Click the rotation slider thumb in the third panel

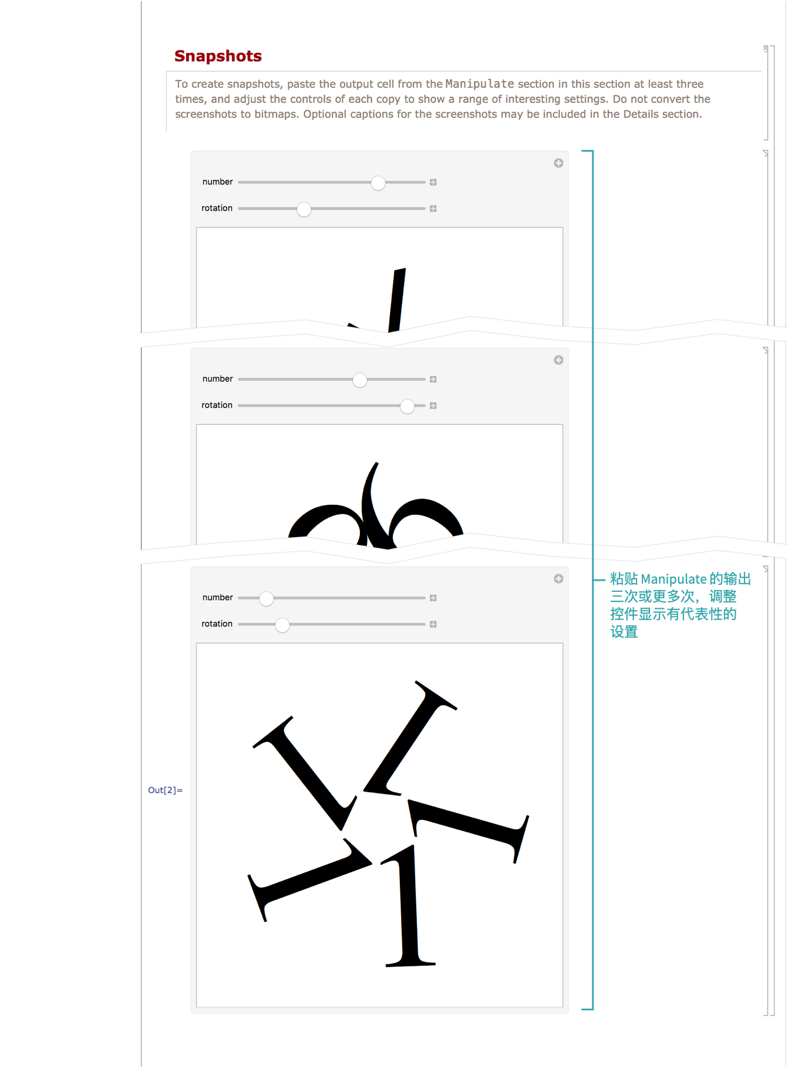click(x=282, y=625)
